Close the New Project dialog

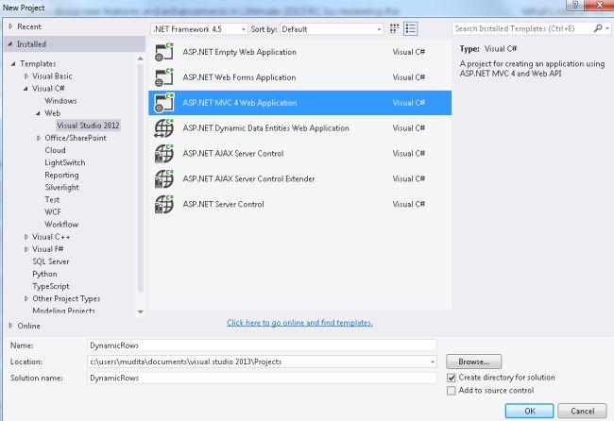tap(599, 5)
